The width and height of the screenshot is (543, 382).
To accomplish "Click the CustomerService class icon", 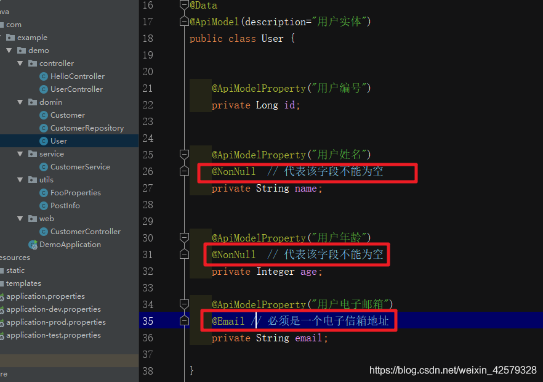I will click(x=44, y=167).
